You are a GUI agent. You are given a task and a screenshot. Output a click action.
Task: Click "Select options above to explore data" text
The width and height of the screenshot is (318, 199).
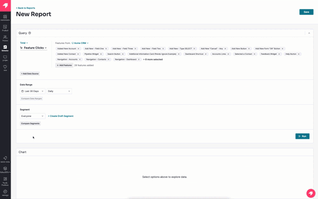pos(165,177)
